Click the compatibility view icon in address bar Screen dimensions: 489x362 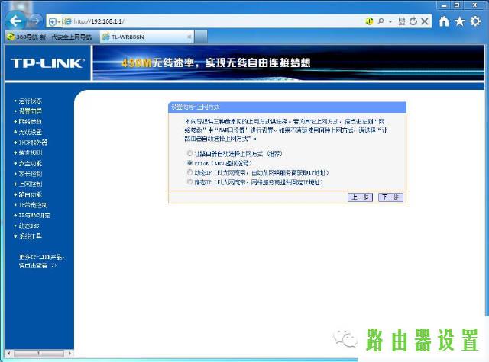tap(402, 21)
